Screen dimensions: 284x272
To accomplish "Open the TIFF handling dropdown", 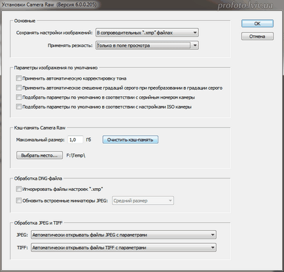I will tap(124, 248).
